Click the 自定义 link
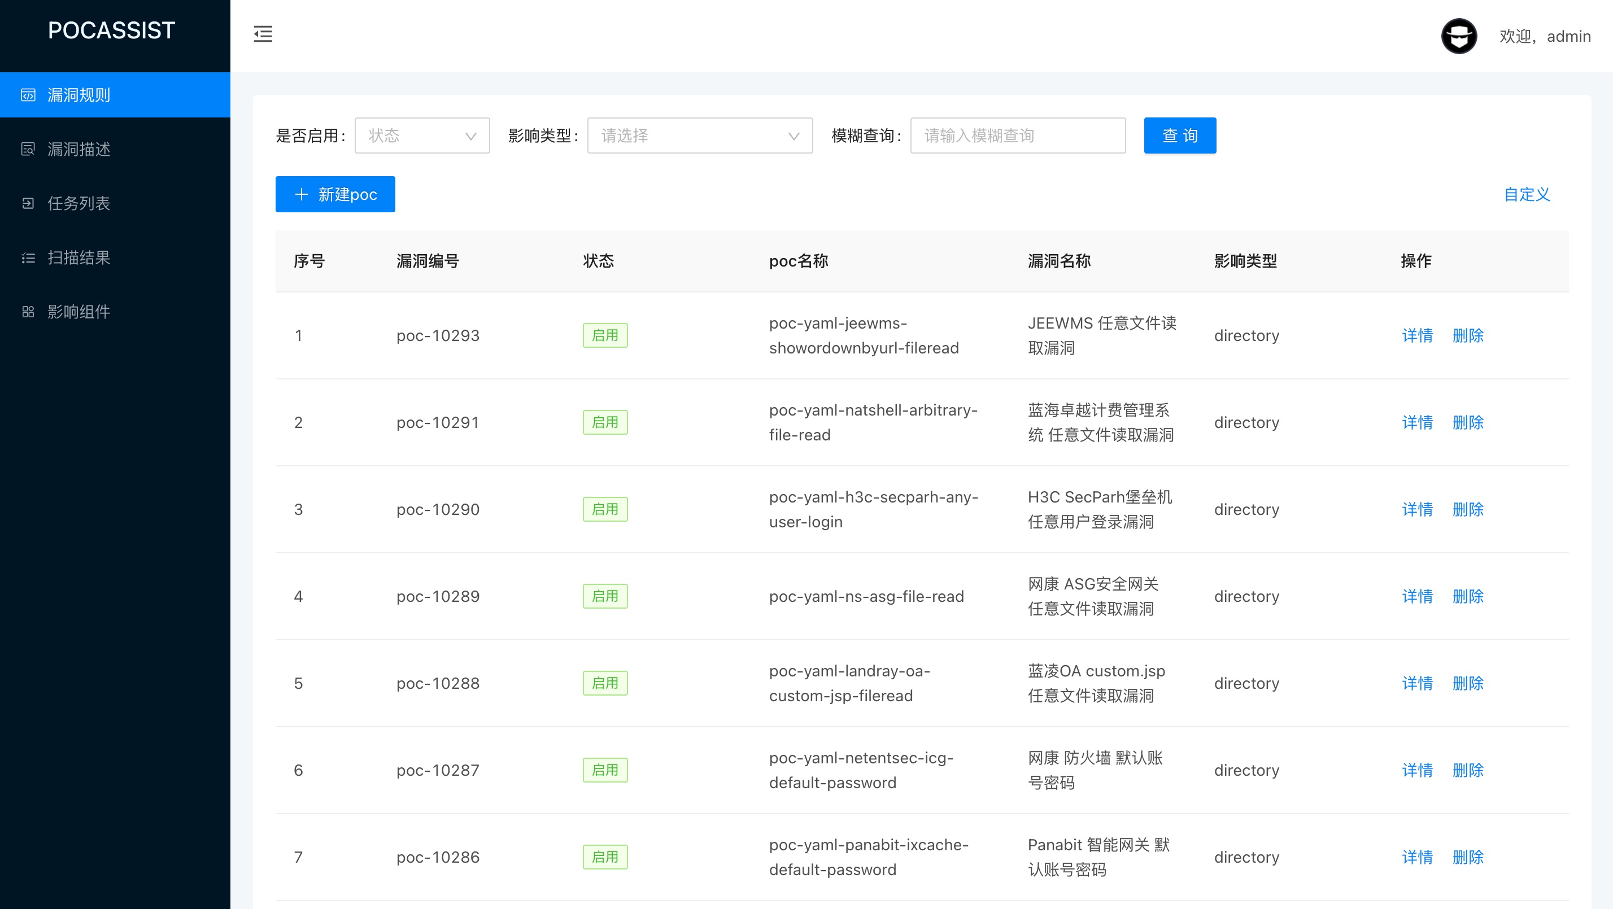 click(1527, 194)
